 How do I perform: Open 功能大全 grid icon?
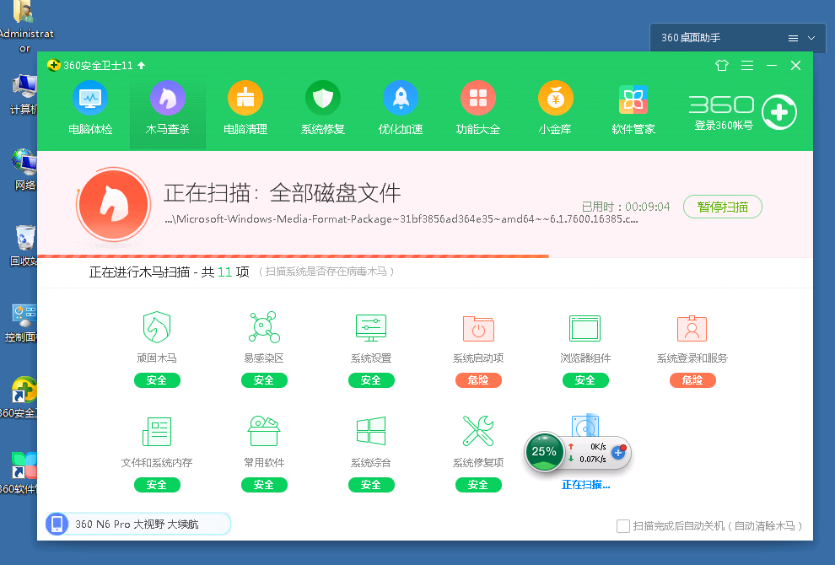point(477,100)
